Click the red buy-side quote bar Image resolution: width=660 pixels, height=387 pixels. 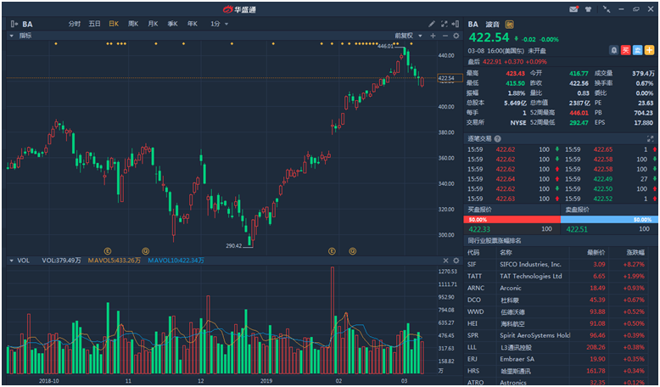click(x=510, y=219)
